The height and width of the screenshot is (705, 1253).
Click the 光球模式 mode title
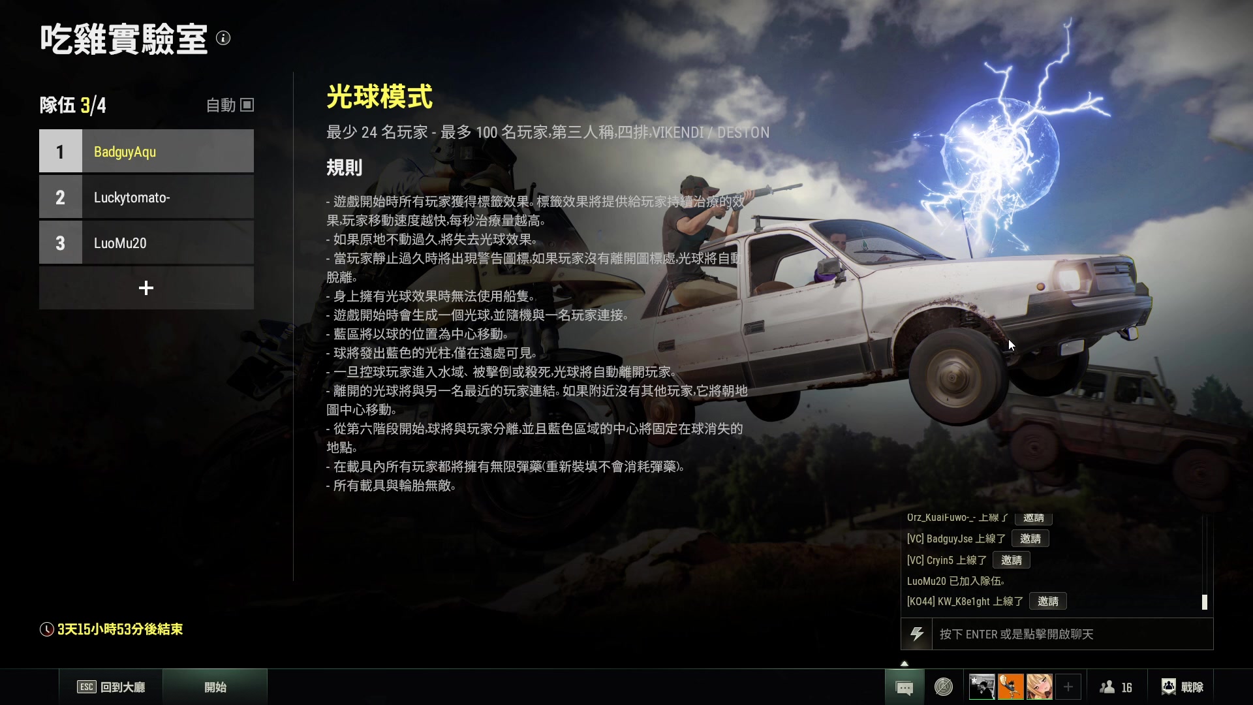point(379,97)
